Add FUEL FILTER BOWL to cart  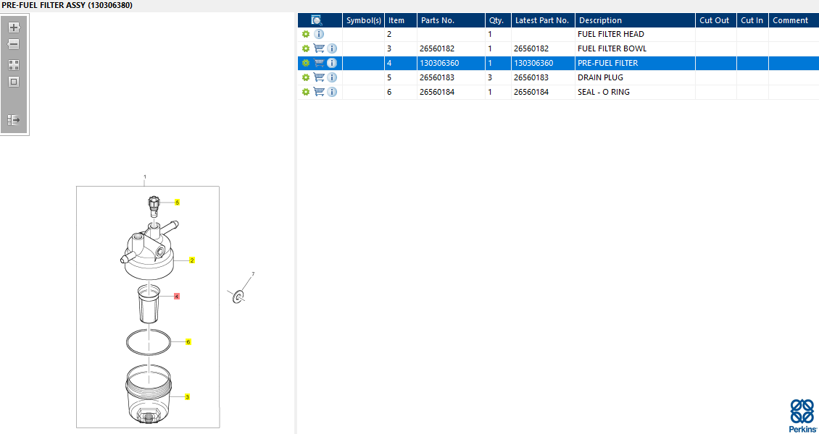click(x=319, y=48)
